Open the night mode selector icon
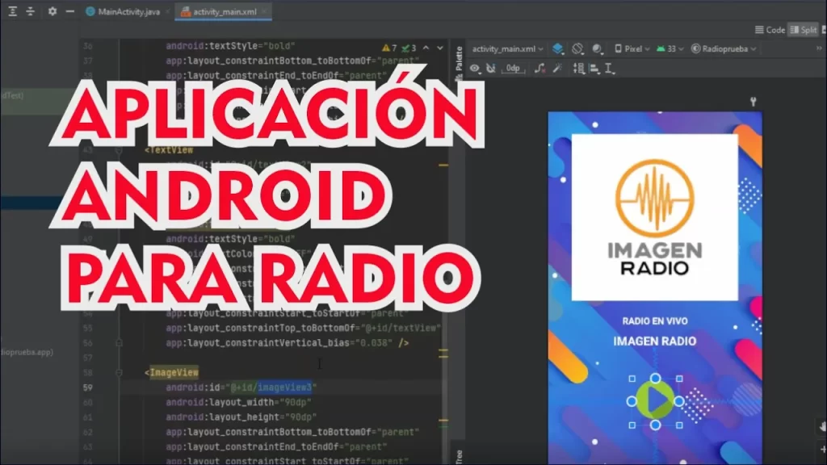Screen dimensions: 827x465 click(x=598, y=48)
